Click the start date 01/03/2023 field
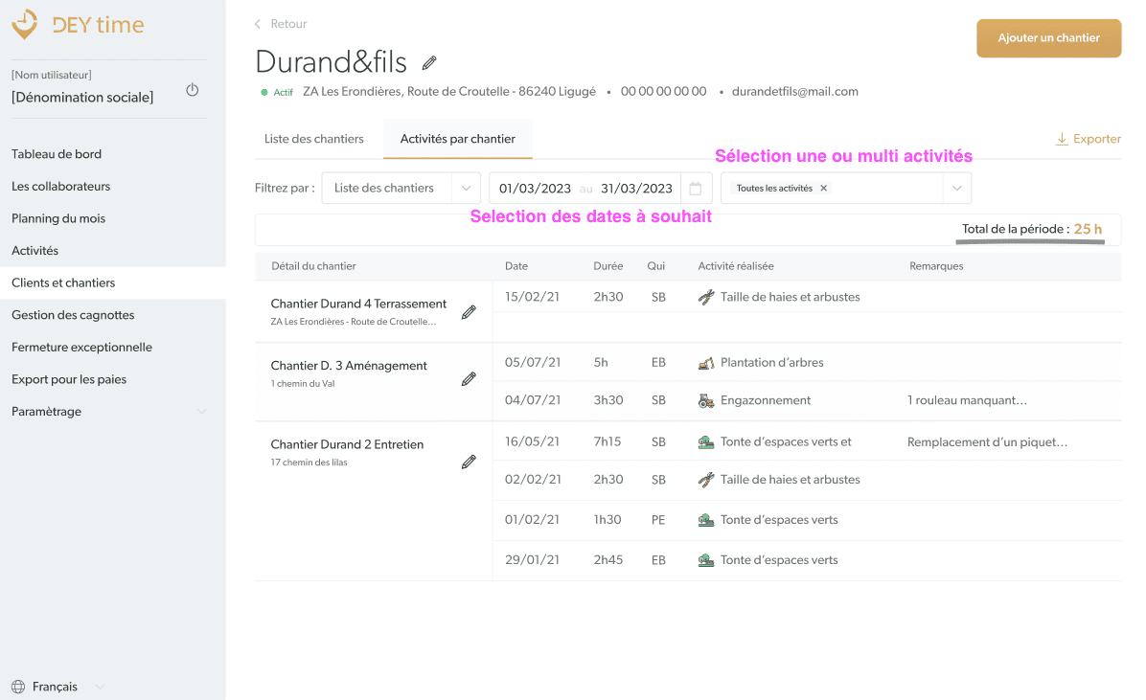 click(535, 189)
